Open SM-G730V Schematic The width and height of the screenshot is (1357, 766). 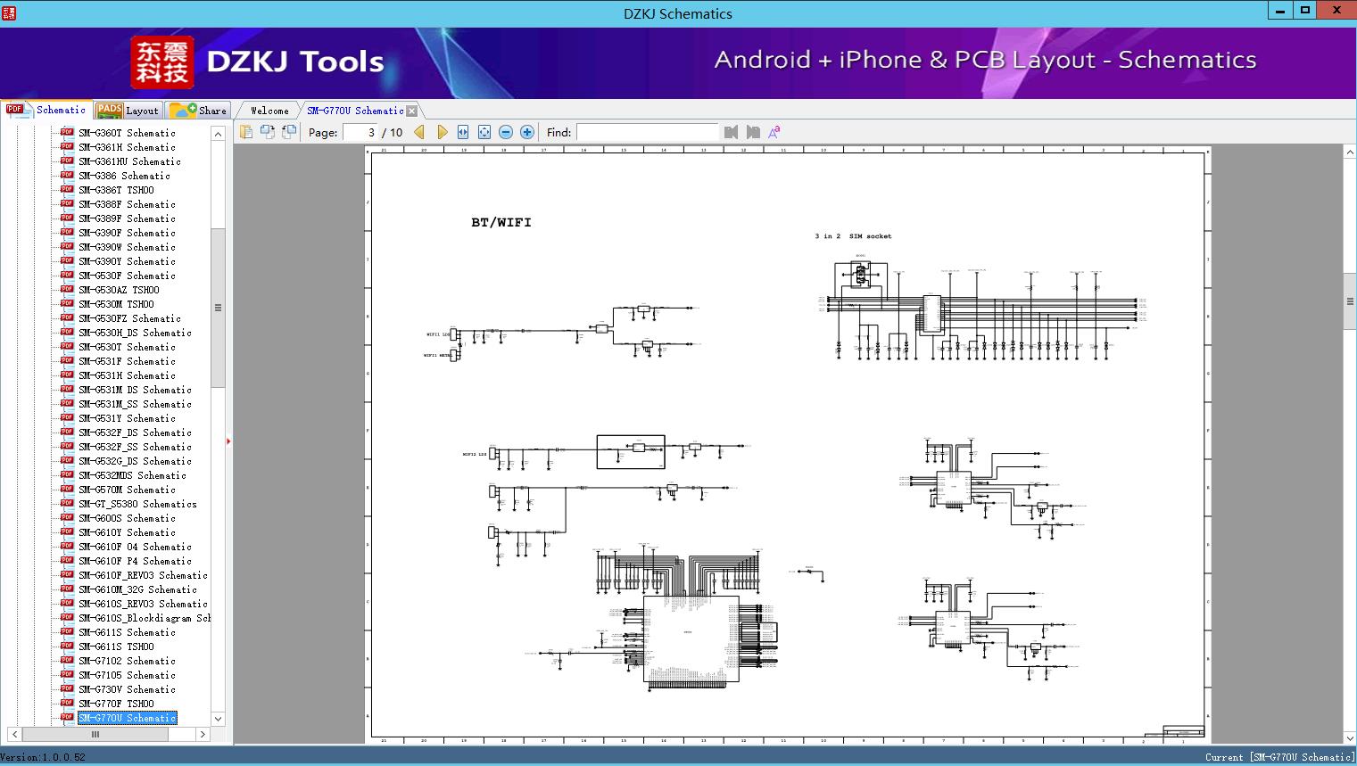(x=127, y=689)
